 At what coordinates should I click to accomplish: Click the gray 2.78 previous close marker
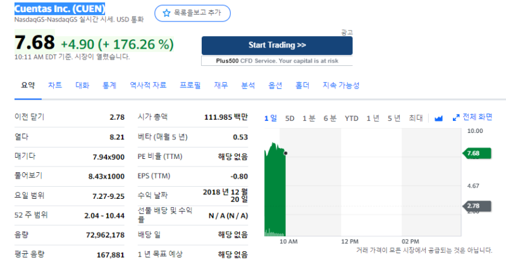[477, 206]
